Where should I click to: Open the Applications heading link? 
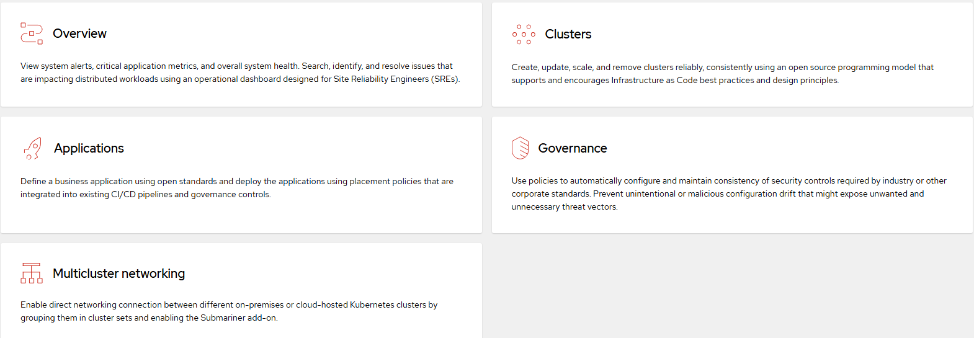click(89, 148)
